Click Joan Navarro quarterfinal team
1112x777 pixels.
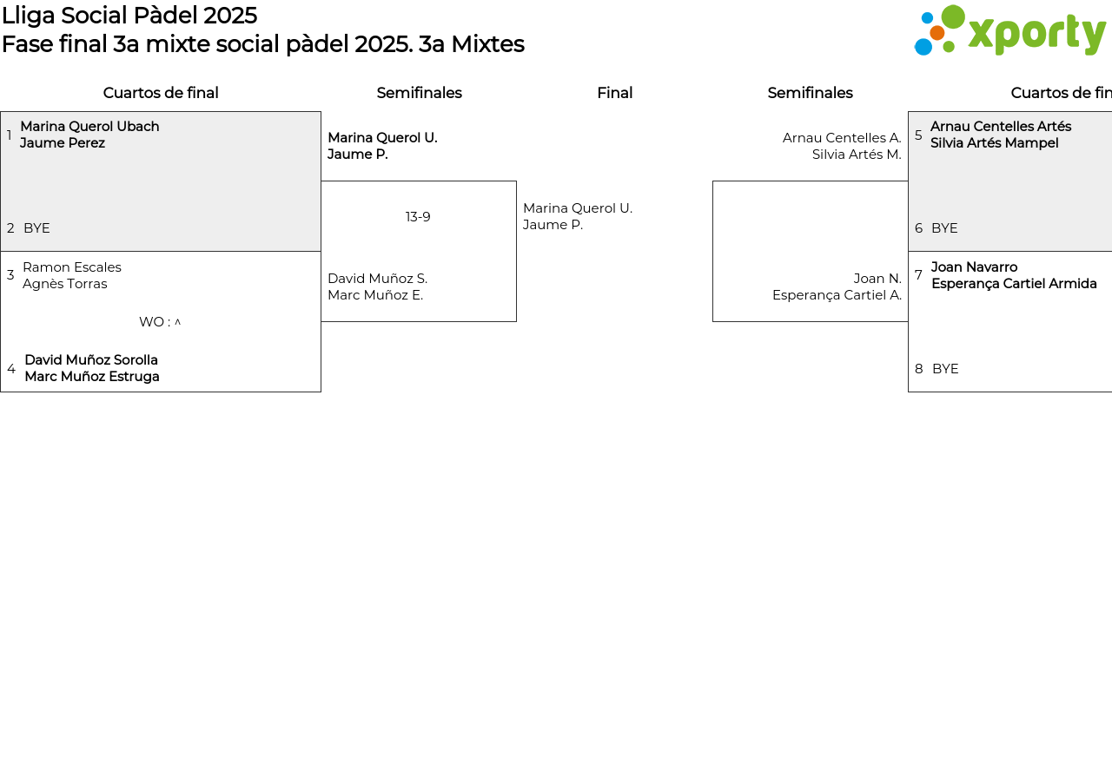click(x=1014, y=275)
